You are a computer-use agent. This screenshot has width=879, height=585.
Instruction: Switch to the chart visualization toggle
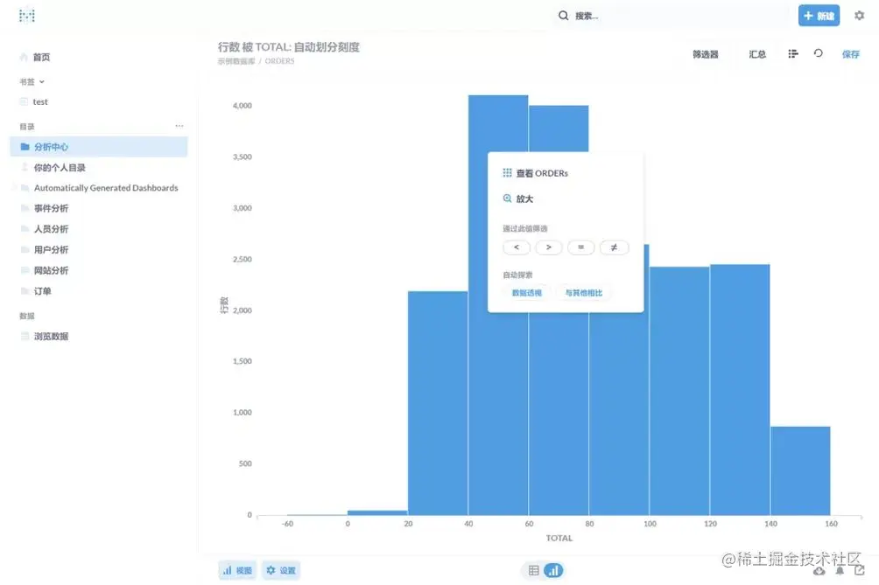(552, 568)
